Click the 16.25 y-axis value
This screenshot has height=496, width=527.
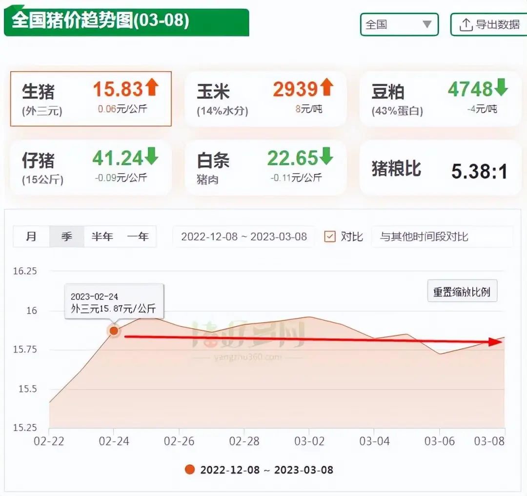25,271
